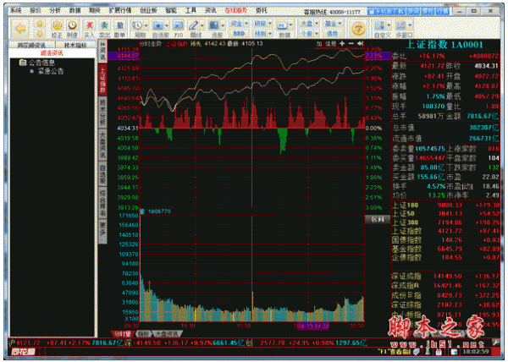
Task: Click the 修正 toolbar icon
Action: click(x=57, y=25)
